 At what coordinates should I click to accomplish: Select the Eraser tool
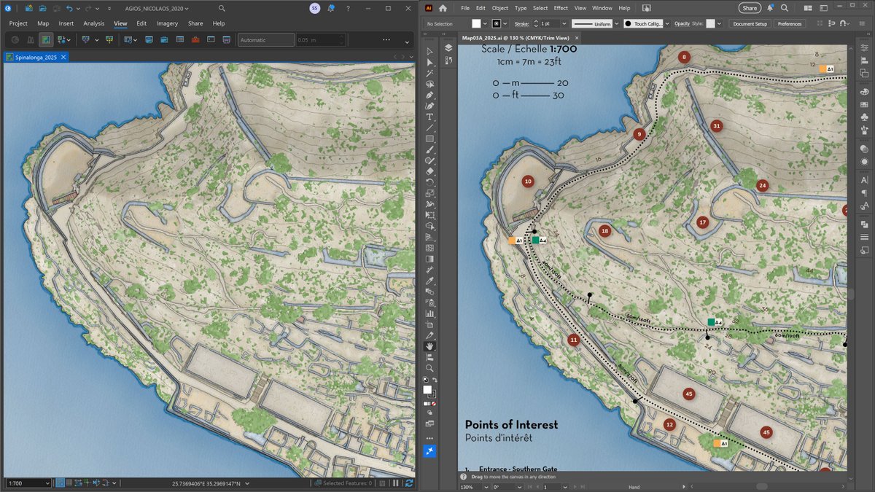click(430, 171)
